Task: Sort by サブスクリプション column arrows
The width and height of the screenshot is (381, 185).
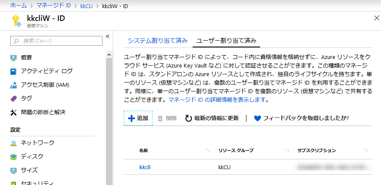Action: point(366,150)
